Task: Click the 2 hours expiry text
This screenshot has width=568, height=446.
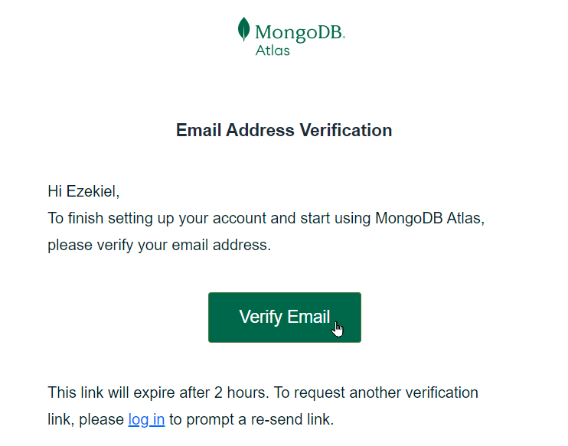Action: (240, 392)
